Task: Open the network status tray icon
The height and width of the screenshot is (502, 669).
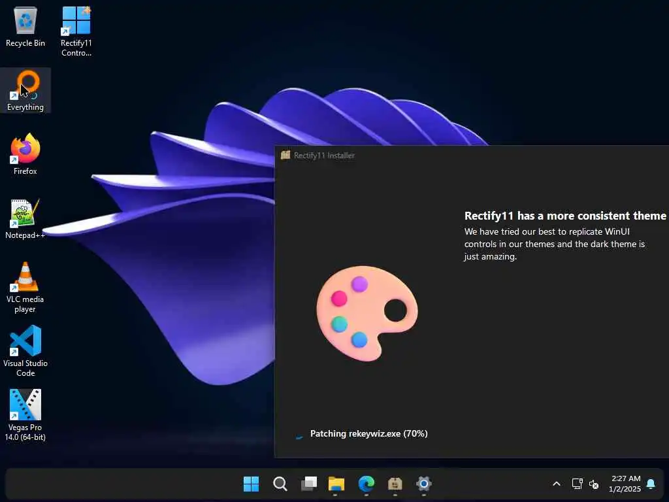Action: pos(577,484)
